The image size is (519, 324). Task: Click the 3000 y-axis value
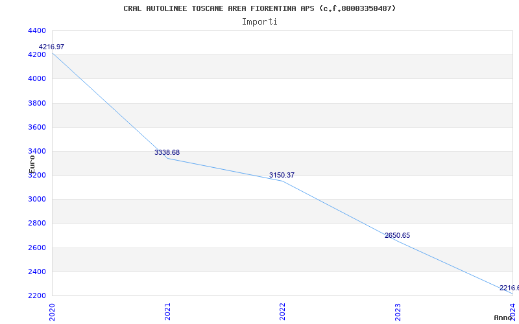click(x=38, y=200)
